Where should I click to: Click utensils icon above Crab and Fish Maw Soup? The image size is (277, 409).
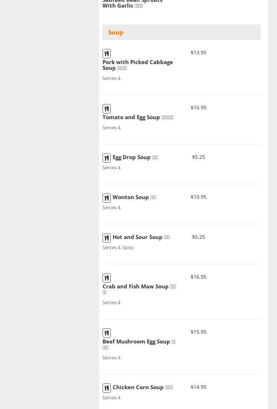coord(106,278)
